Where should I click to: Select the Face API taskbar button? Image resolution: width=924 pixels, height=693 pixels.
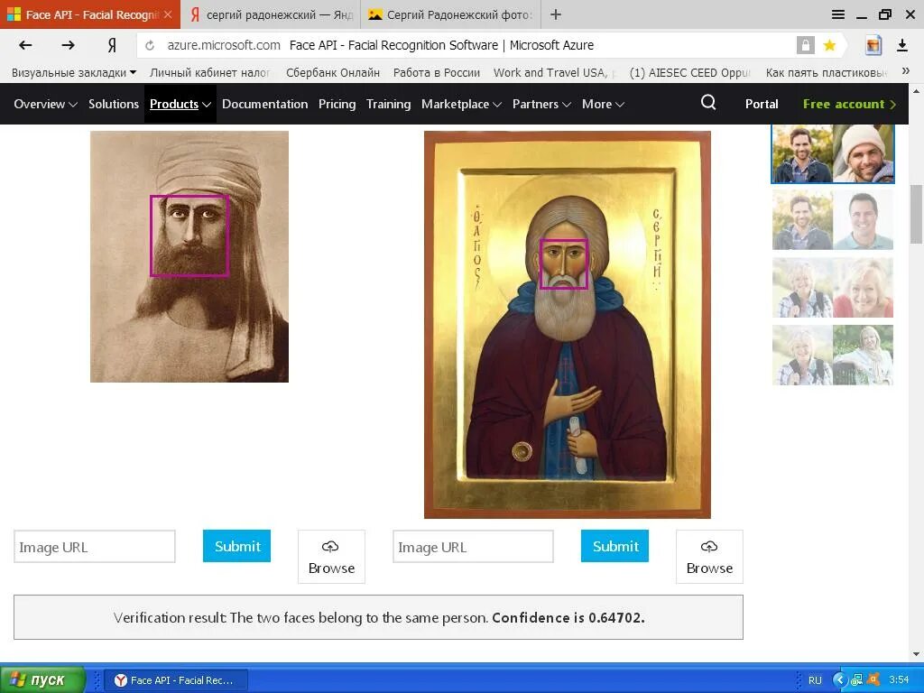coord(176,680)
